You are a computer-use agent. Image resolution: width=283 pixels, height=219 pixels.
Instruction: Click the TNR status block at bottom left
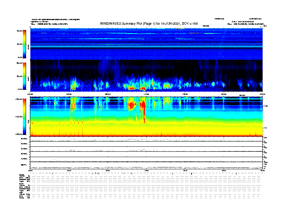pyautogui.click(x=25, y=195)
